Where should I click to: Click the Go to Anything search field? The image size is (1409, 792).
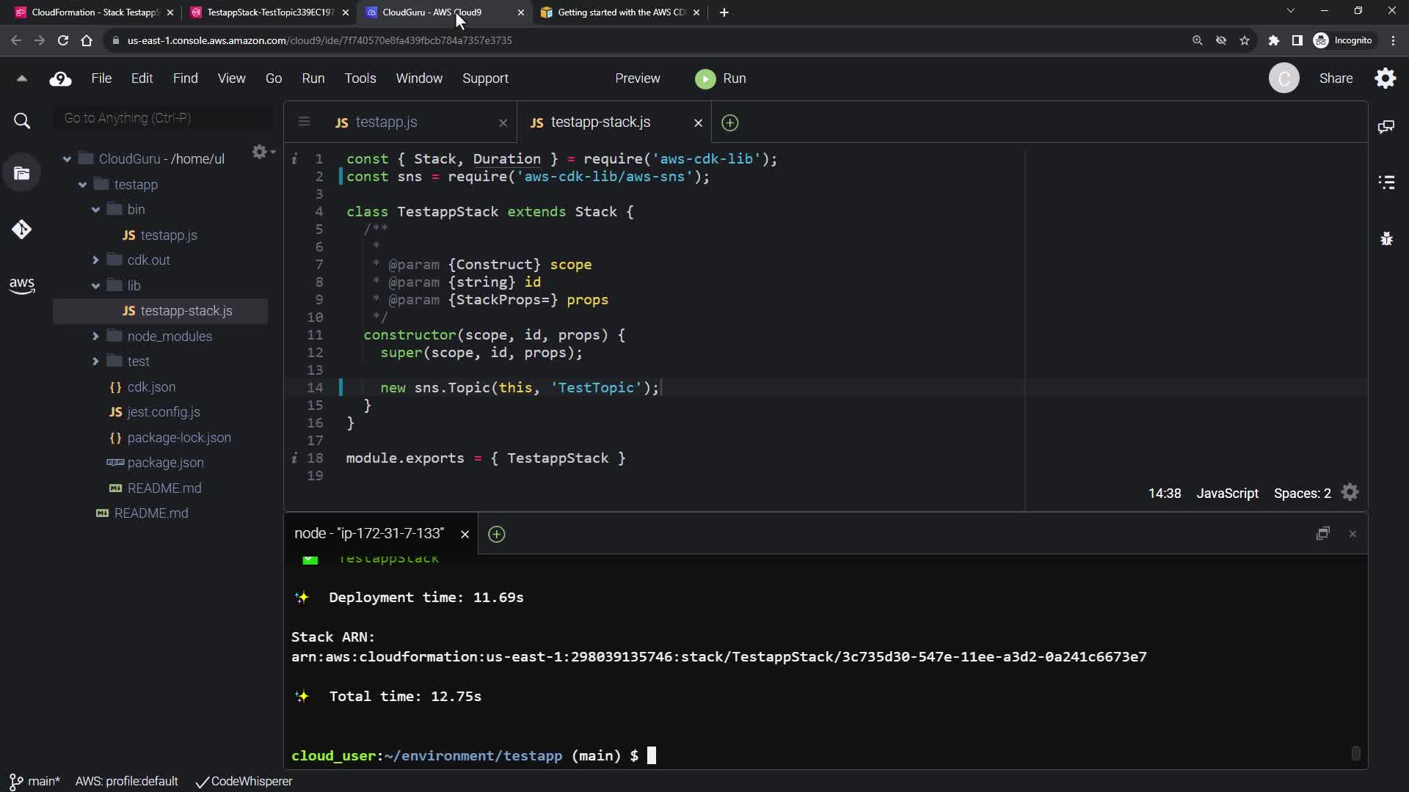163,118
